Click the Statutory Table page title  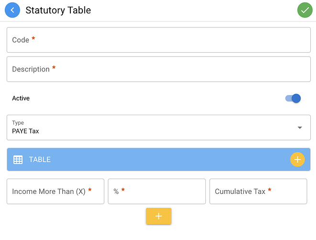[x=58, y=10]
